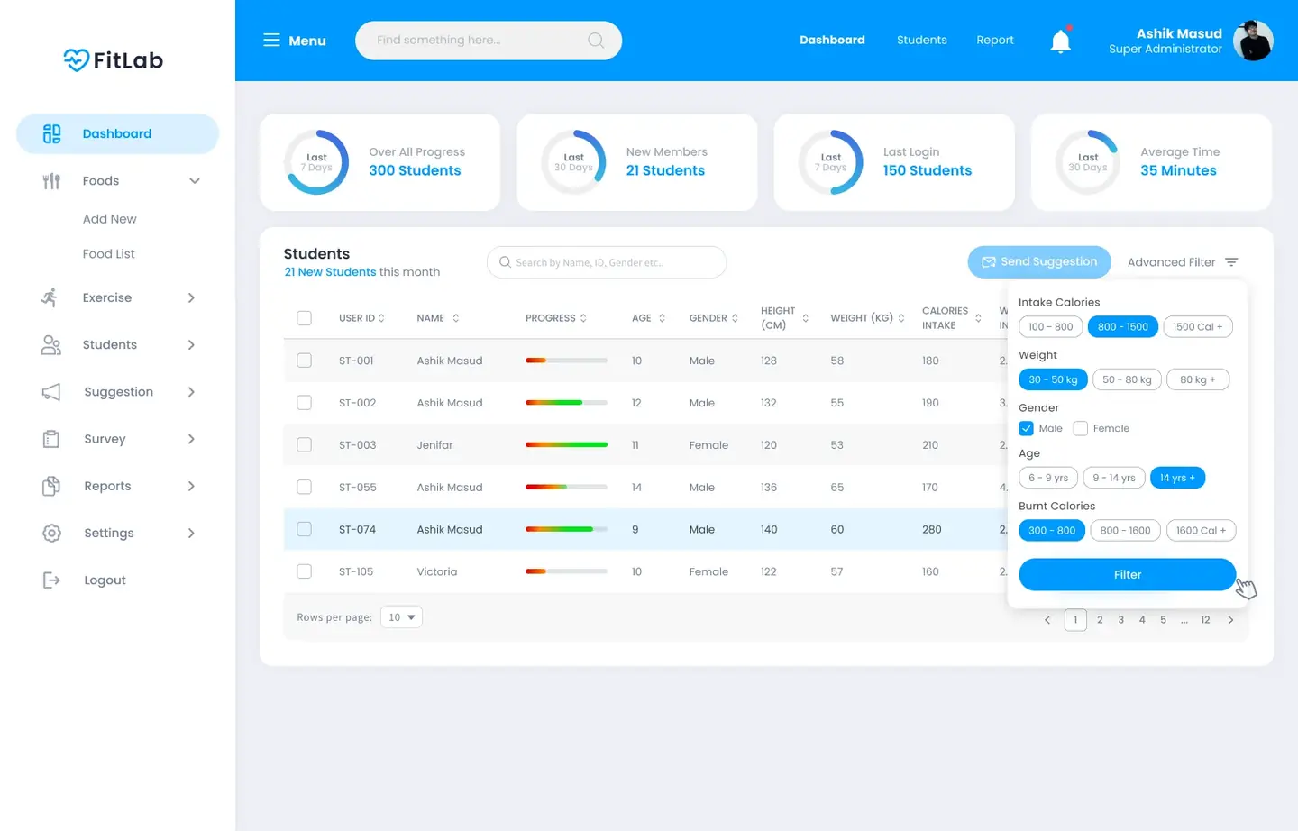Expand the Exercise sidebar chevron

coord(191,297)
